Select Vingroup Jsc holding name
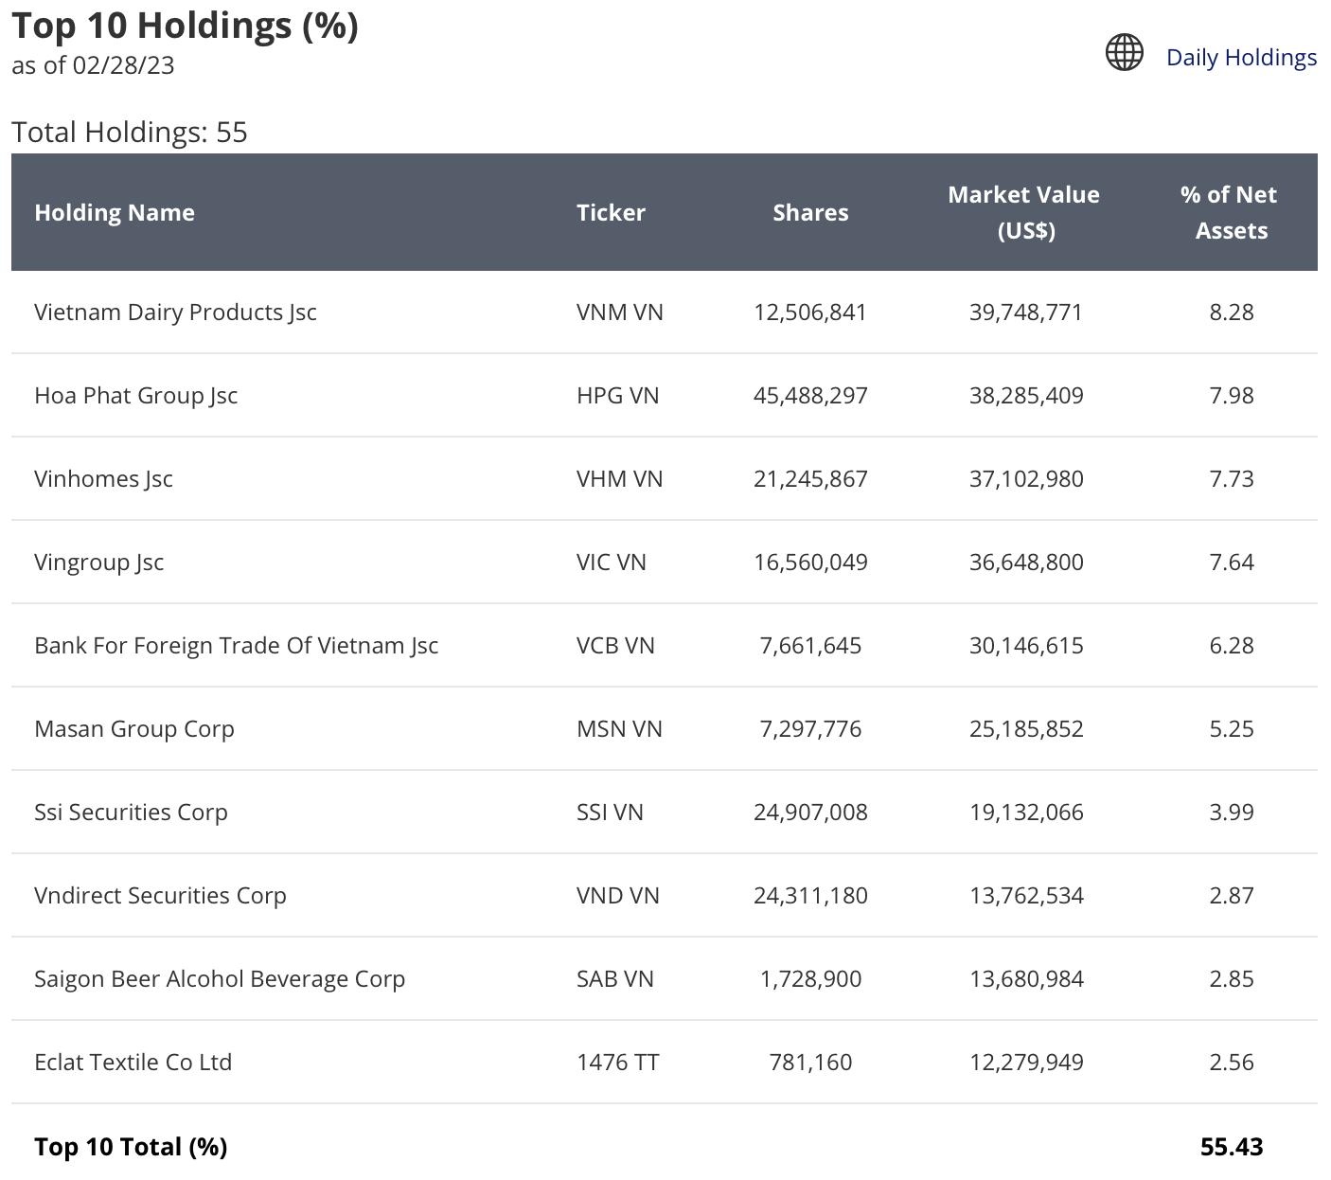 pos(98,562)
